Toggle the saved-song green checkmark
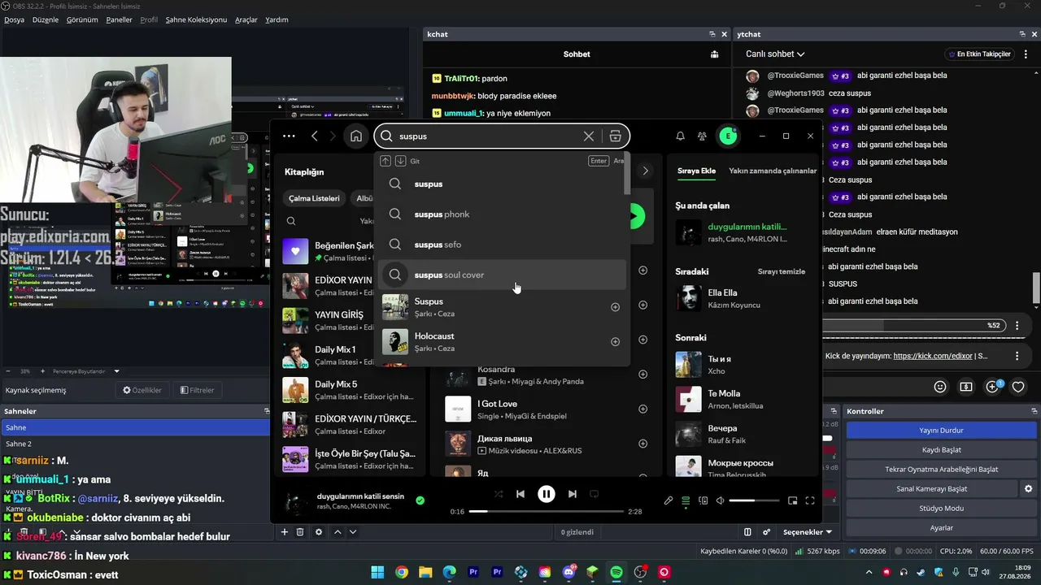1041x585 pixels. coord(420,500)
